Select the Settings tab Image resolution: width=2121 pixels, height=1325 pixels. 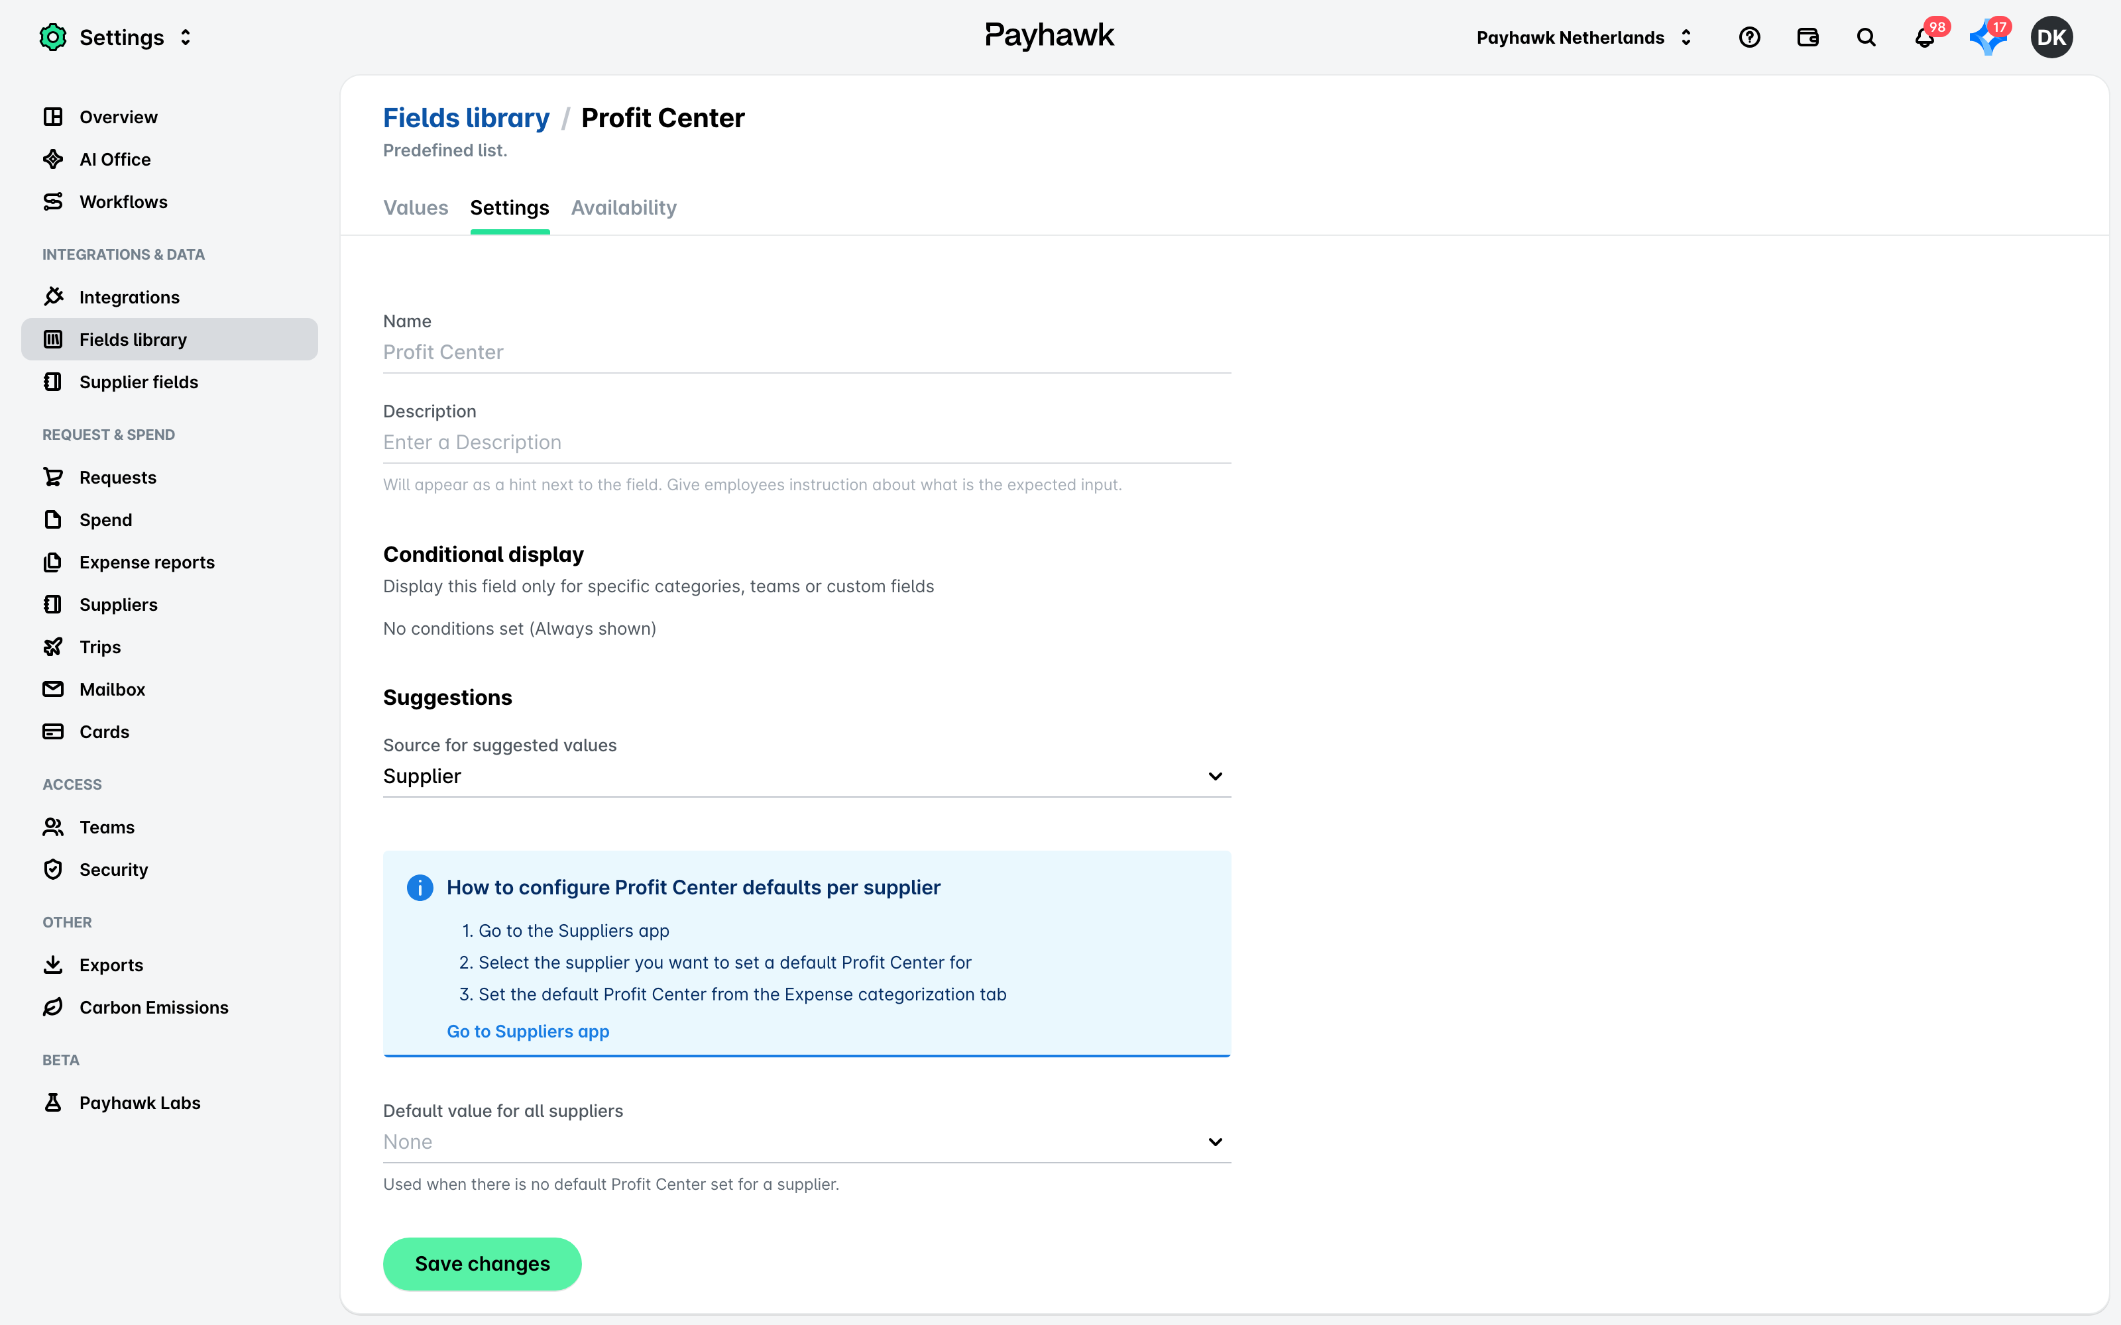click(x=509, y=207)
